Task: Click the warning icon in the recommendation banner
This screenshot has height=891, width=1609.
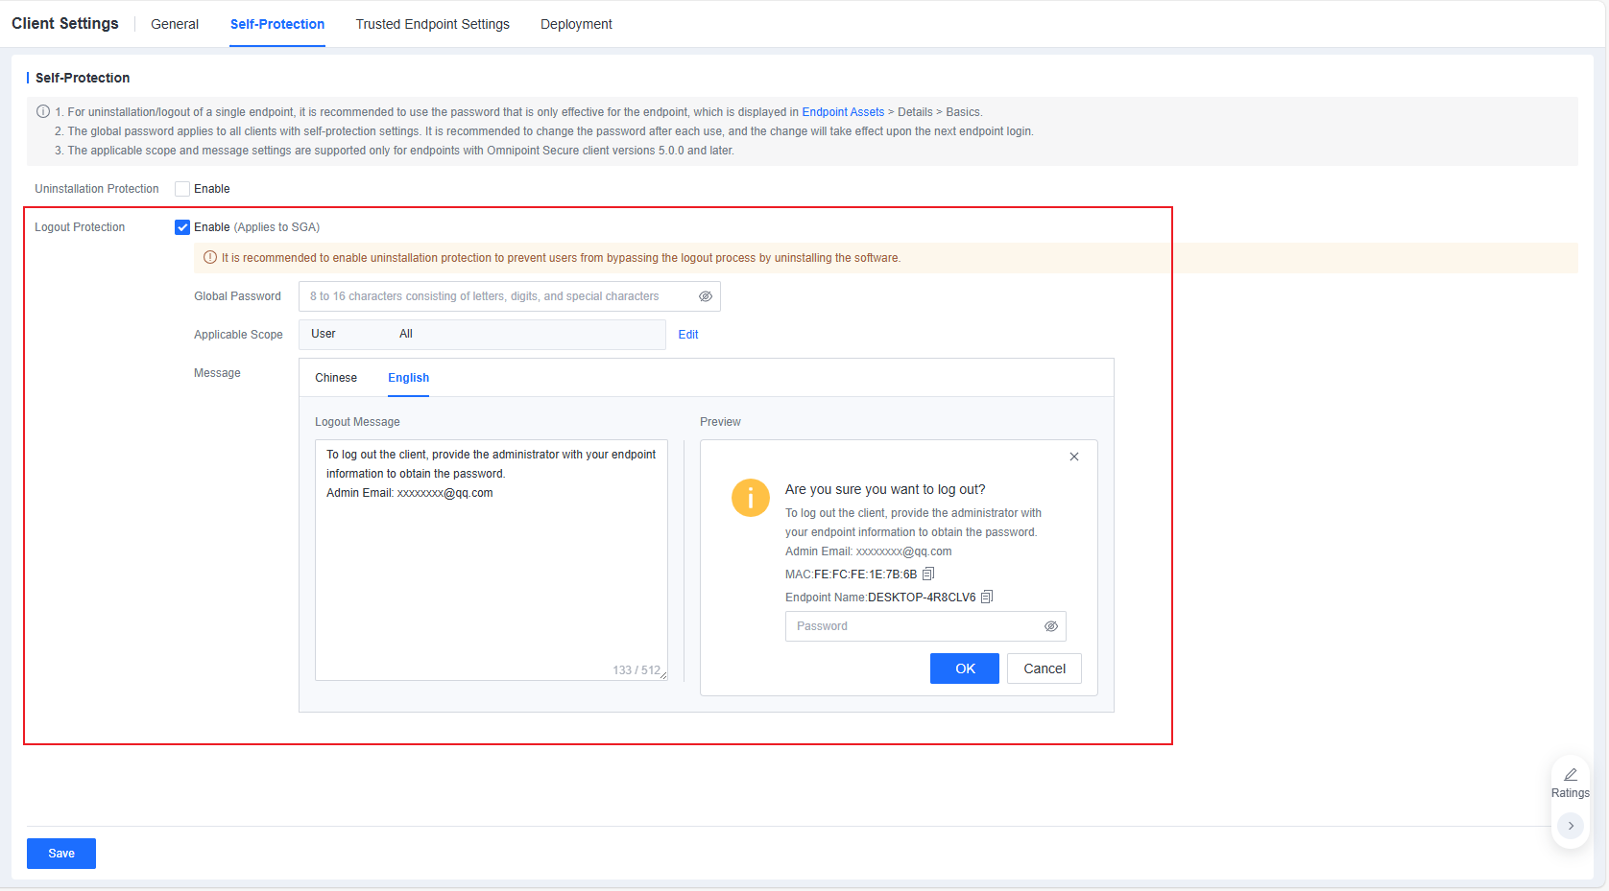Action: coord(210,257)
